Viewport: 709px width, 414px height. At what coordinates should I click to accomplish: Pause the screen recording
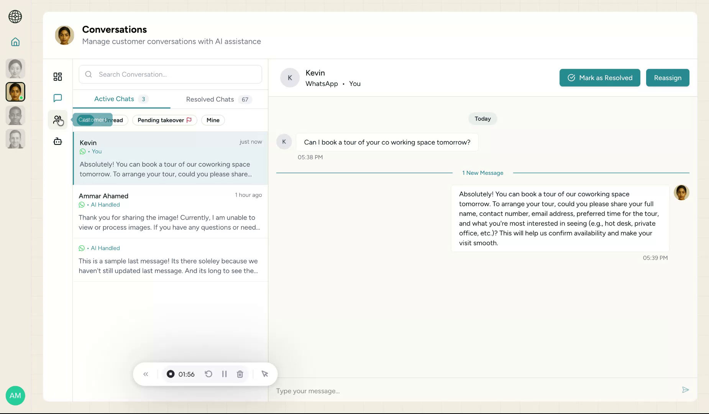[x=224, y=374]
